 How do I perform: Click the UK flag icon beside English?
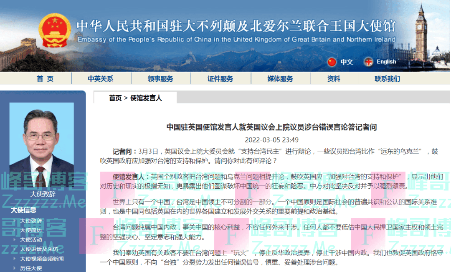(368, 62)
